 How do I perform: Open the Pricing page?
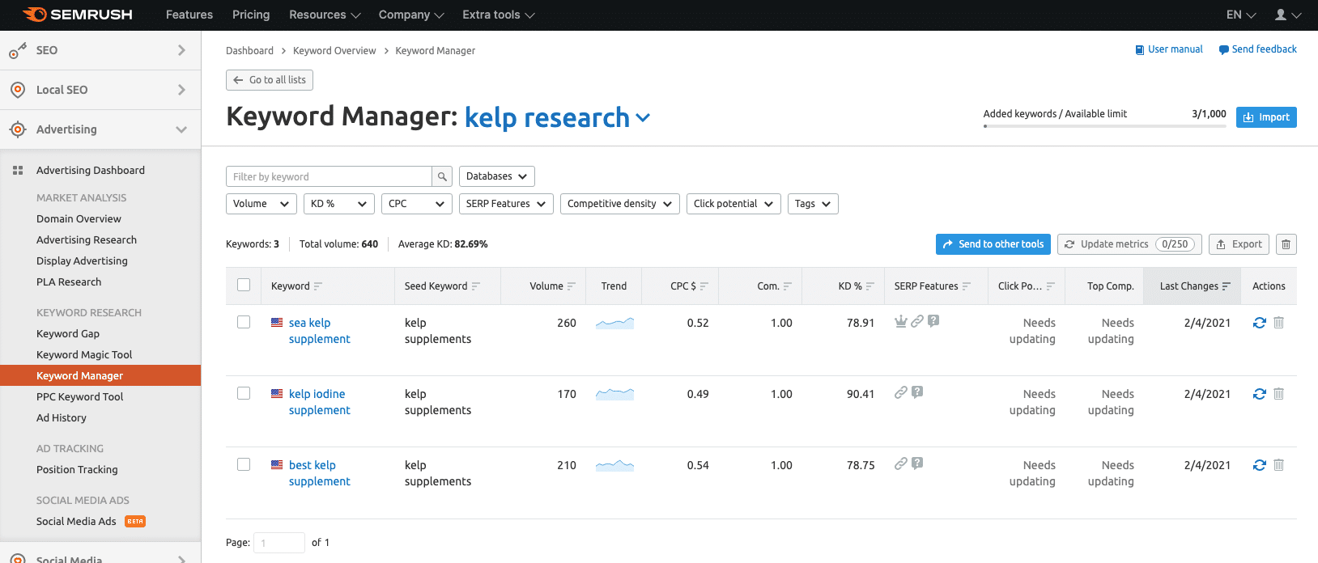tap(251, 15)
